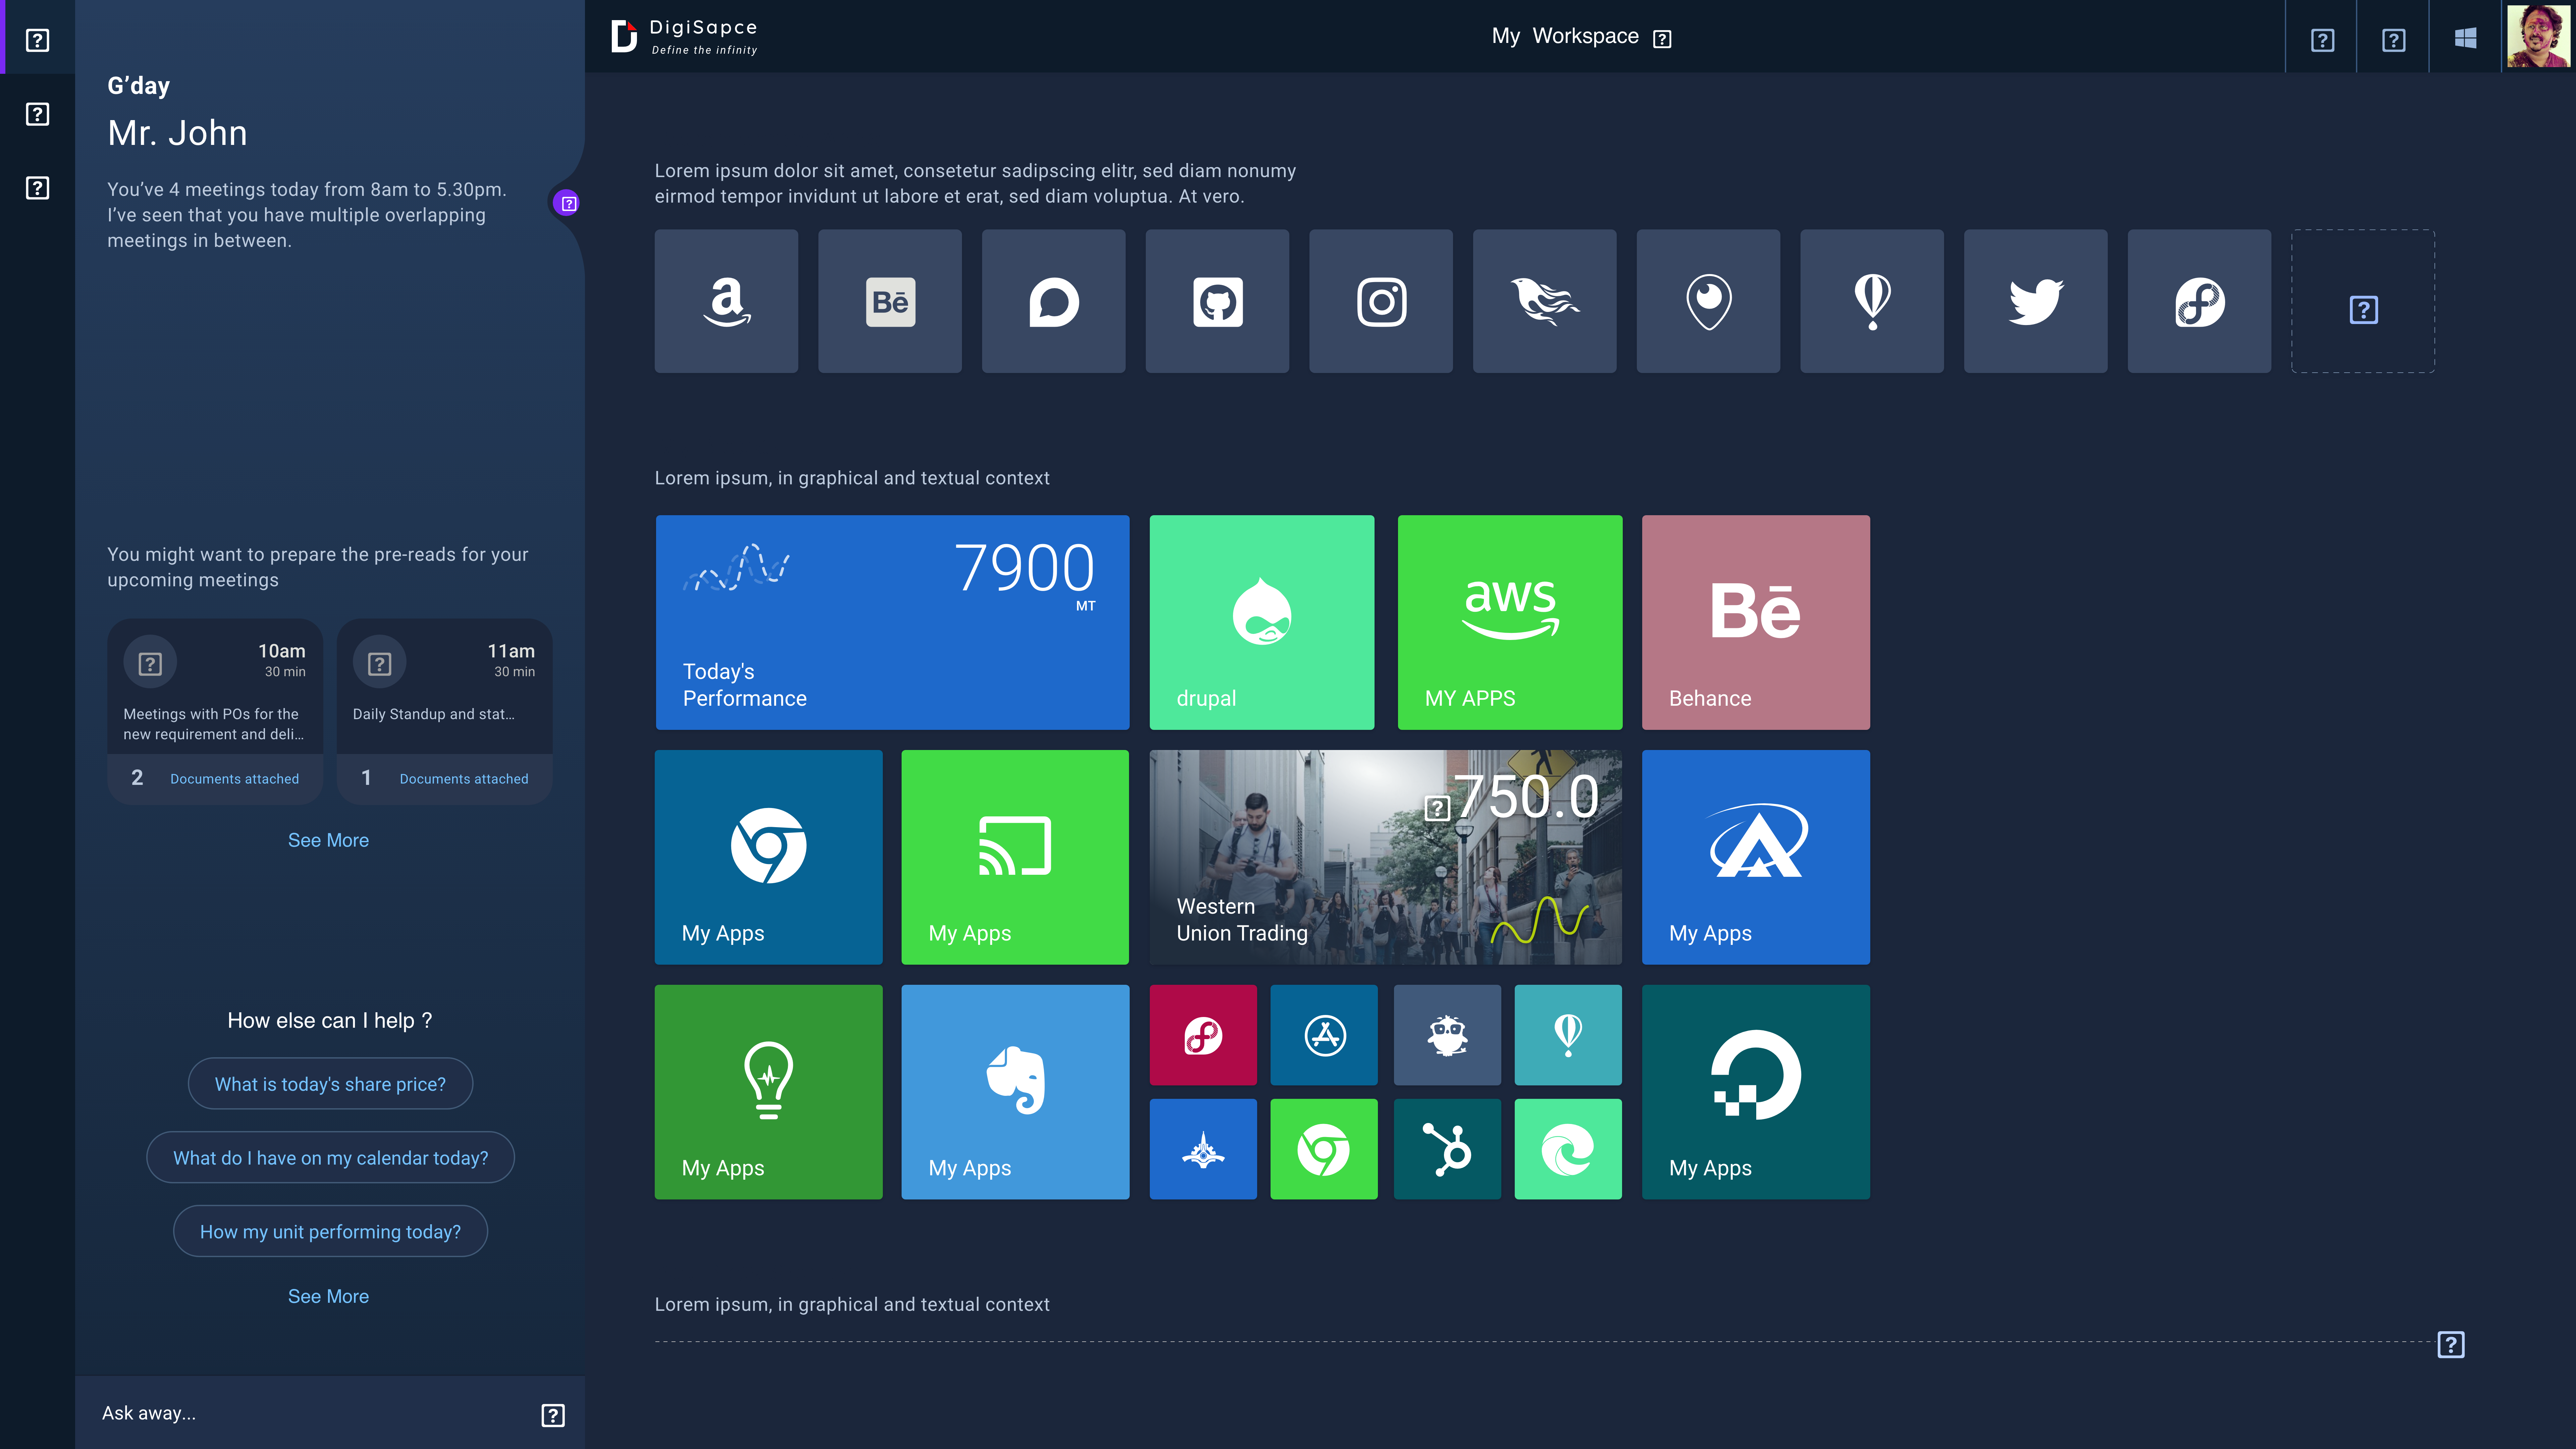The width and height of the screenshot is (2576, 1449).
Task: Click See More under meeting cards
Action: (328, 841)
